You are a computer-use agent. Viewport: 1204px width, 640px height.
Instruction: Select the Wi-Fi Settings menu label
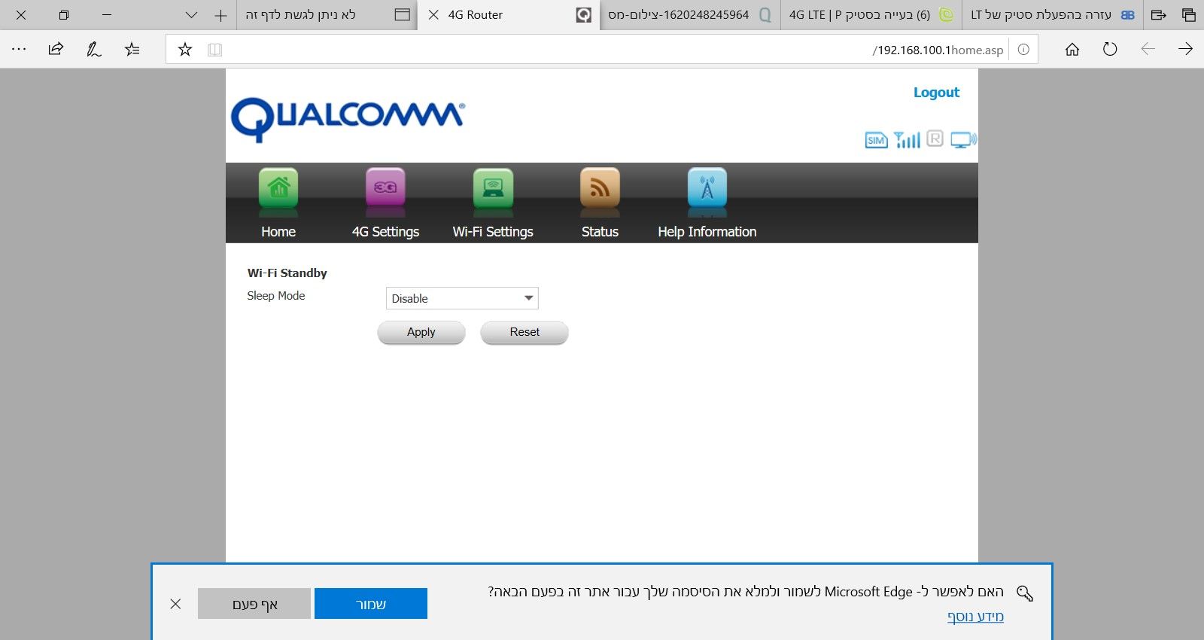[x=493, y=232]
